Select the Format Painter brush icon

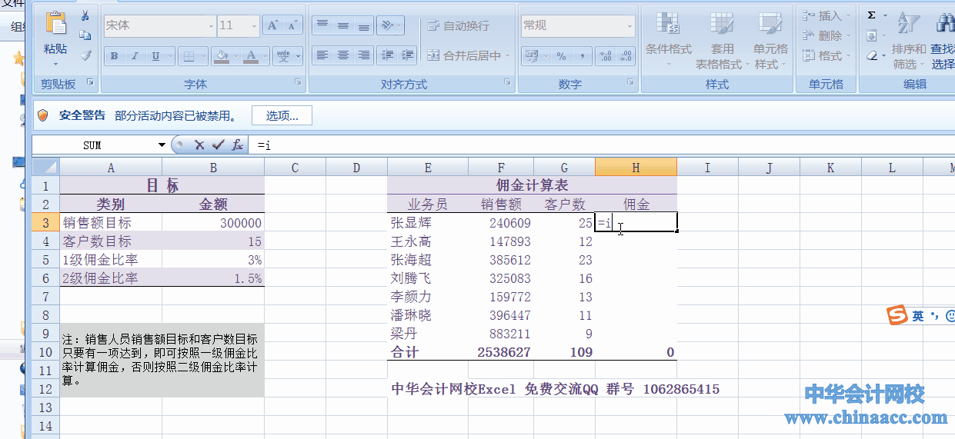85,55
